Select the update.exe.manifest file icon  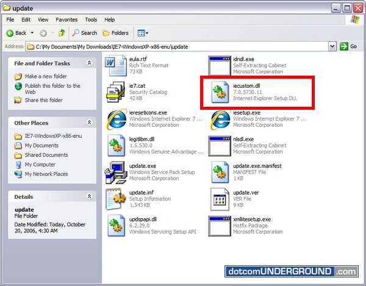point(220,172)
